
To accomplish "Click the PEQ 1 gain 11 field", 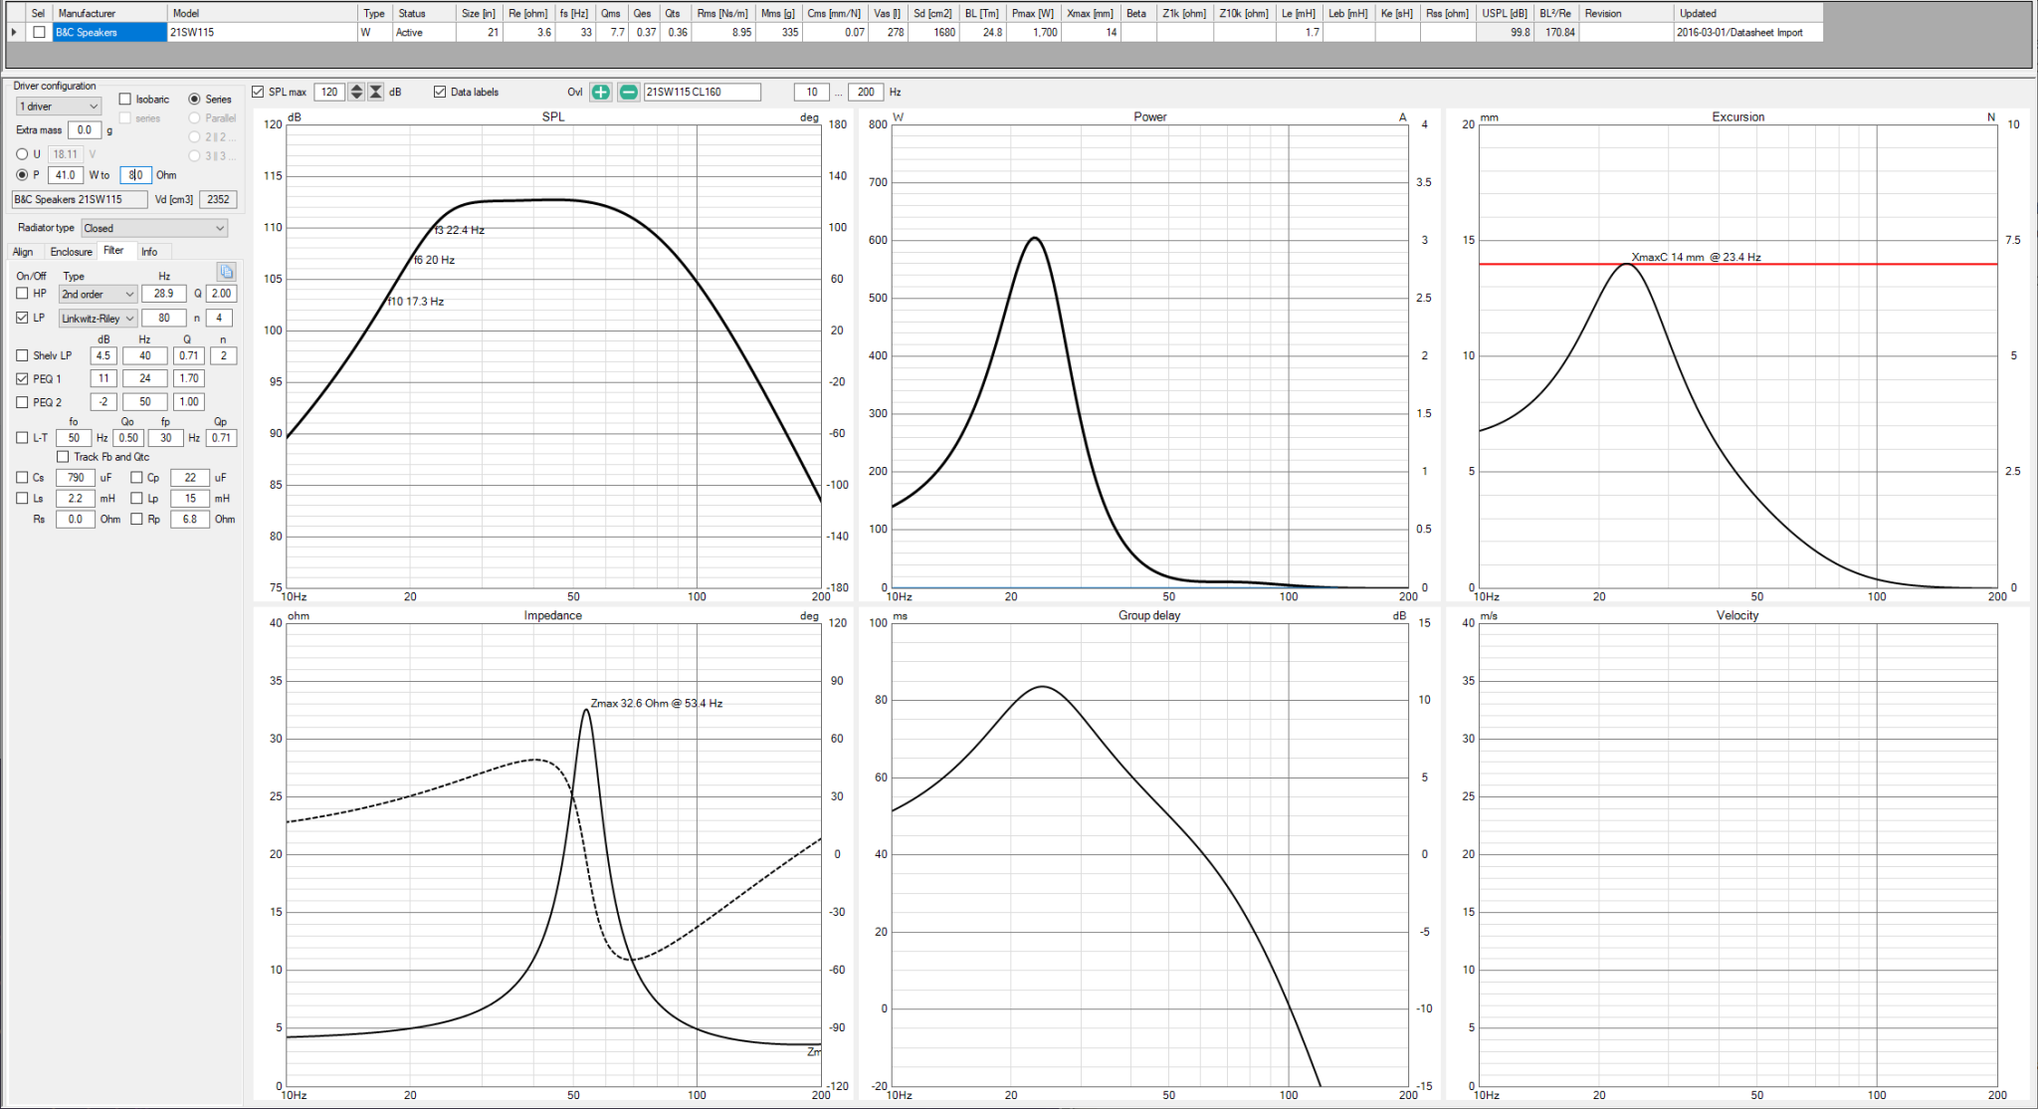I will pyautogui.click(x=103, y=378).
